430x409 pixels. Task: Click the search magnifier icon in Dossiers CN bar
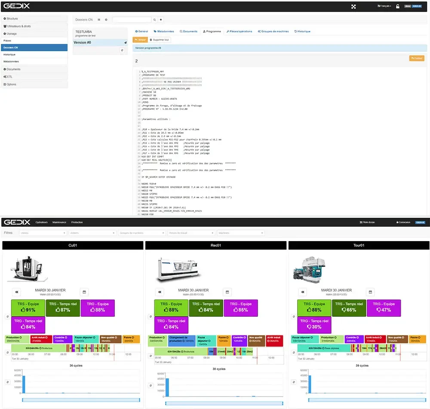(154, 20)
